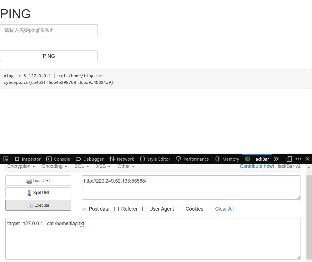Click the cyberpeace flag output text

tap(58, 83)
